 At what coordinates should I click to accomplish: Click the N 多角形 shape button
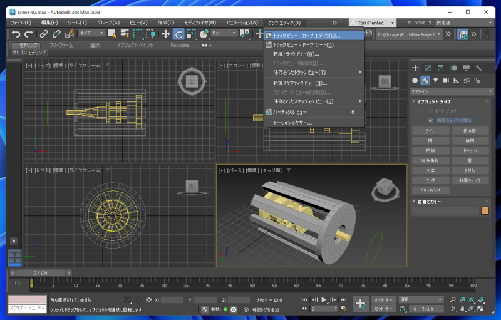coord(430,161)
